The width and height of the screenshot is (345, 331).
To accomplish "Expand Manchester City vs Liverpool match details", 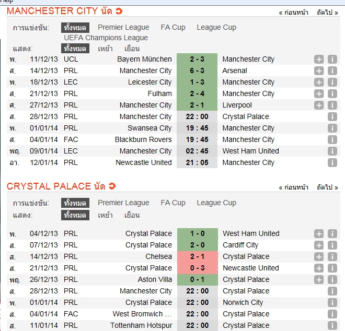I will [x=319, y=105].
